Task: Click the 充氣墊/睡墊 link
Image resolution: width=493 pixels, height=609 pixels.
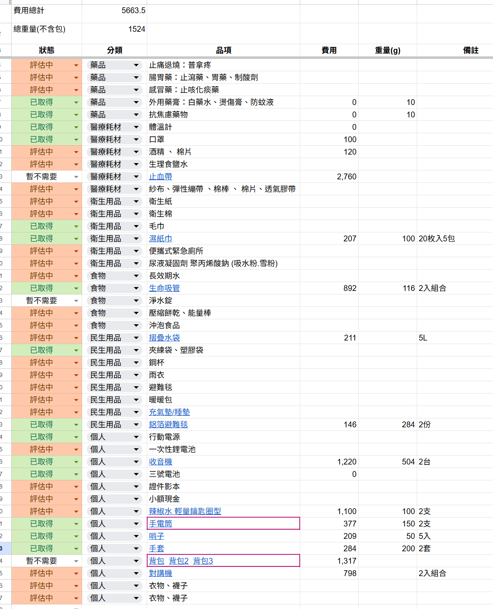Action: [169, 412]
